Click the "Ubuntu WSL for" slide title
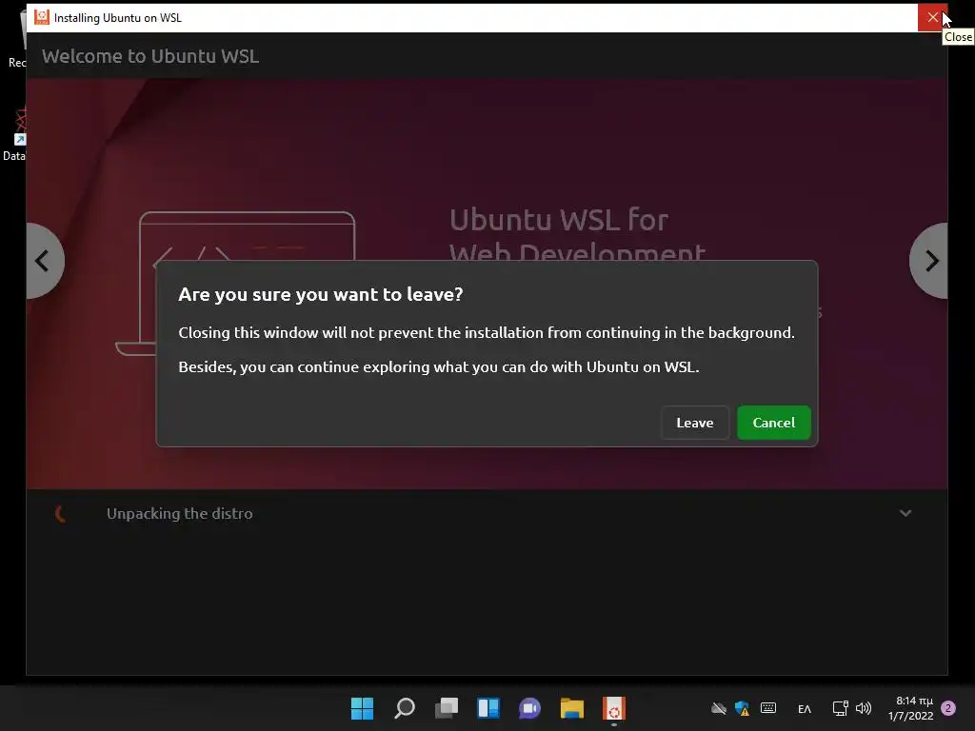Screen dimensions: 975x731 [559, 220]
